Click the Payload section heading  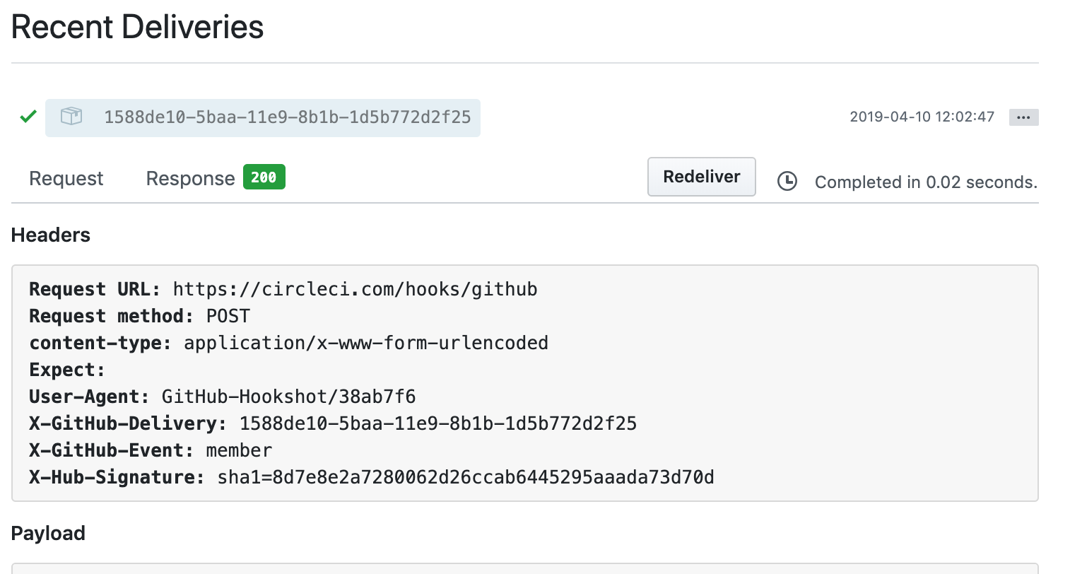[48, 534]
